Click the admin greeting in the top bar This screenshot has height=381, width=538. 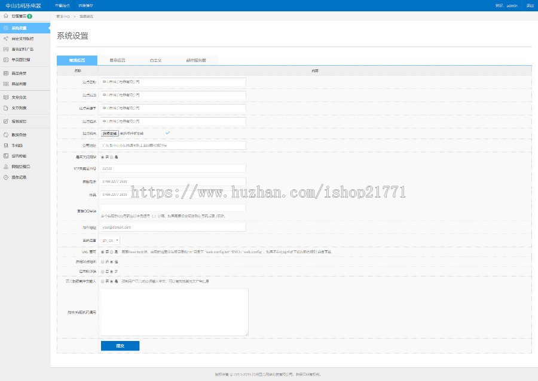506,5
